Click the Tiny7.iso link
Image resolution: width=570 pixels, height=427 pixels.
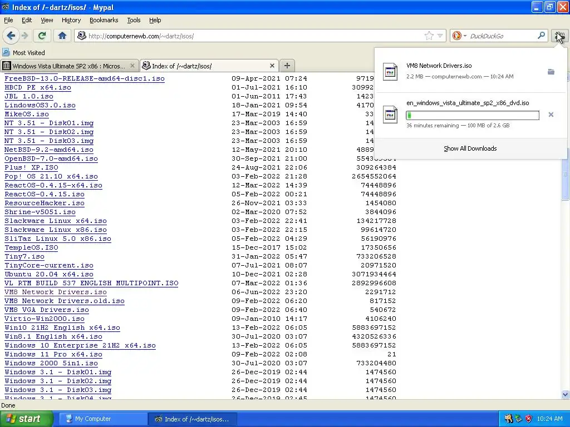coord(24,256)
